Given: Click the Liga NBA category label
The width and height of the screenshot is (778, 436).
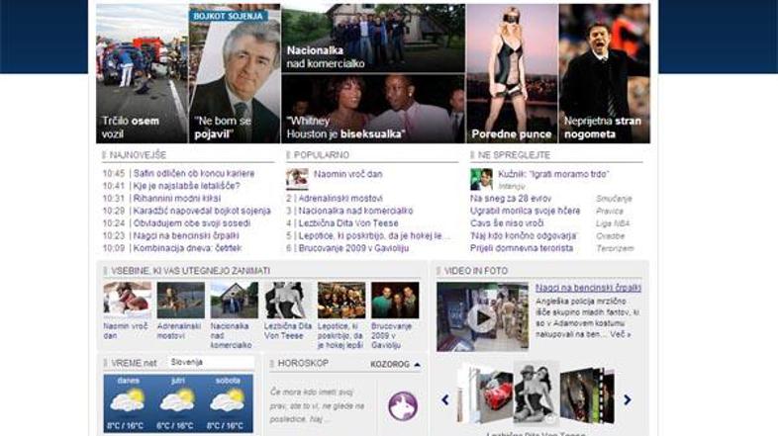Looking at the screenshot, I should 613,223.
